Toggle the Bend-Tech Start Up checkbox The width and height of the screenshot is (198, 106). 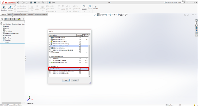coord(80,69)
